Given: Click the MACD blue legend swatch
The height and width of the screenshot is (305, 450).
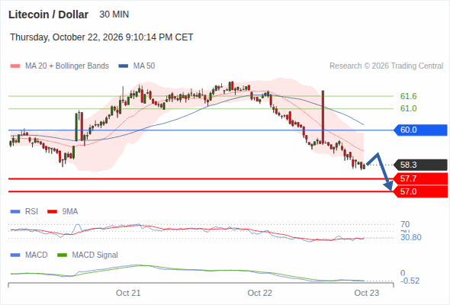Looking at the screenshot, I should [x=15, y=255].
